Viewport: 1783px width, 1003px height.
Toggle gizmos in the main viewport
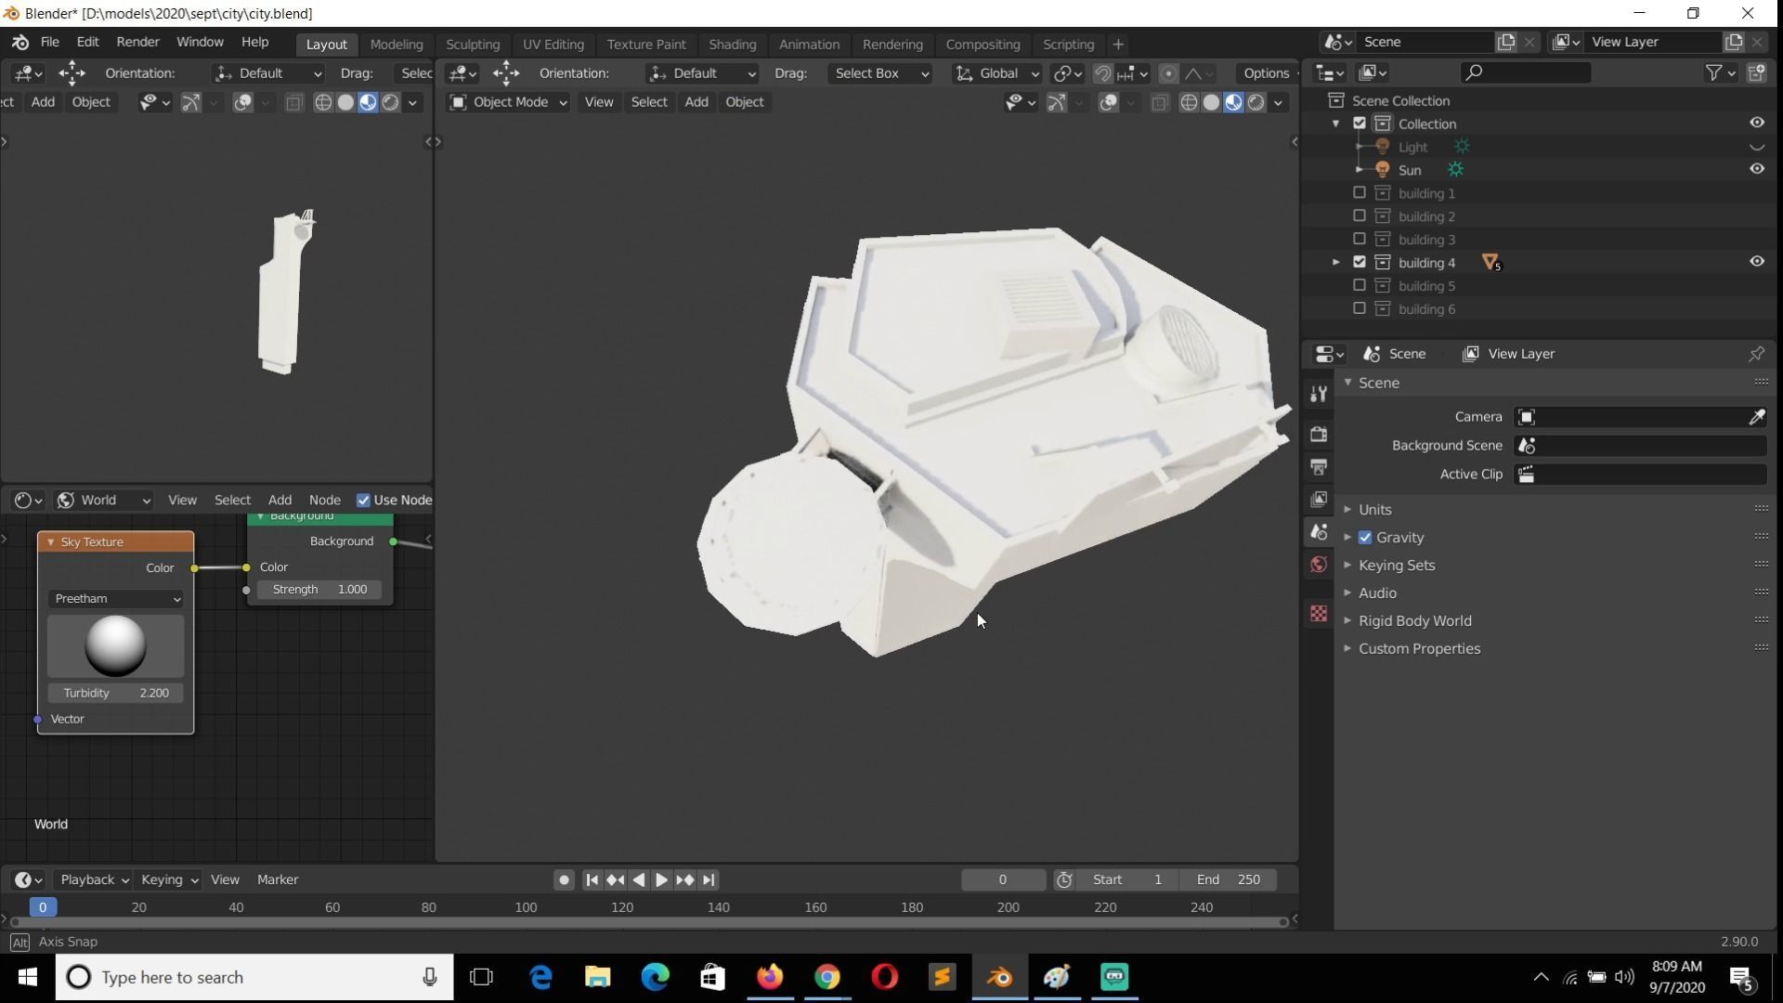coord(1056,102)
